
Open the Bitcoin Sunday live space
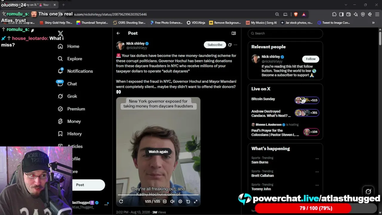[x=285, y=100]
